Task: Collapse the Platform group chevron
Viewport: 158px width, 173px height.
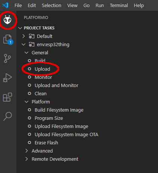Action: click(26, 102)
